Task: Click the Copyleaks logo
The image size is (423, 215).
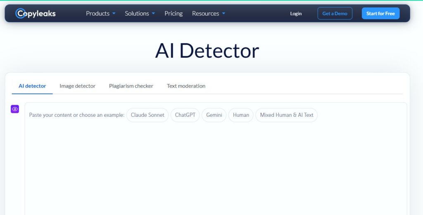Action: point(36,13)
